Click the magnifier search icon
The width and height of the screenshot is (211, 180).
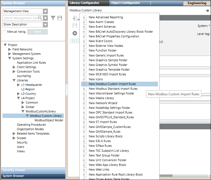point(40,18)
